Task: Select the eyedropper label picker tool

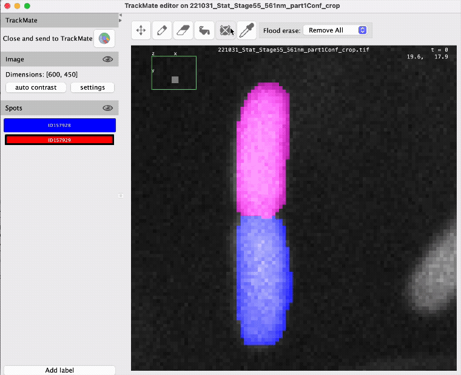Action: (x=246, y=30)
